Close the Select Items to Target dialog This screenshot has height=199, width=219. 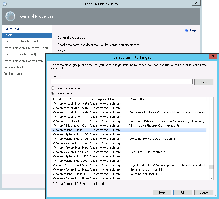click(x=213, y=56)
